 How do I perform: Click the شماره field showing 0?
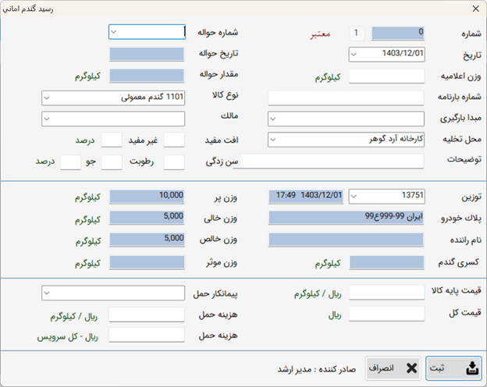pyautogui.click(x=398, y=33)
